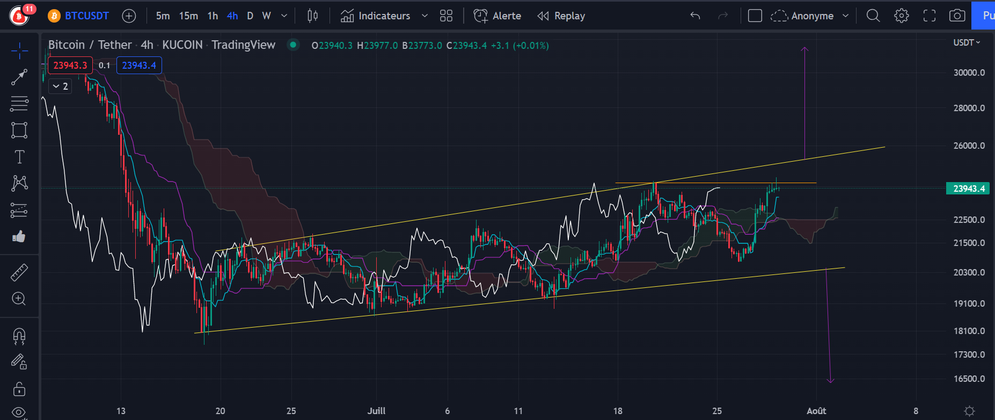995x420 pixels.
Task: Open the Fibonacci retracement tools
Action: (19, 104)
